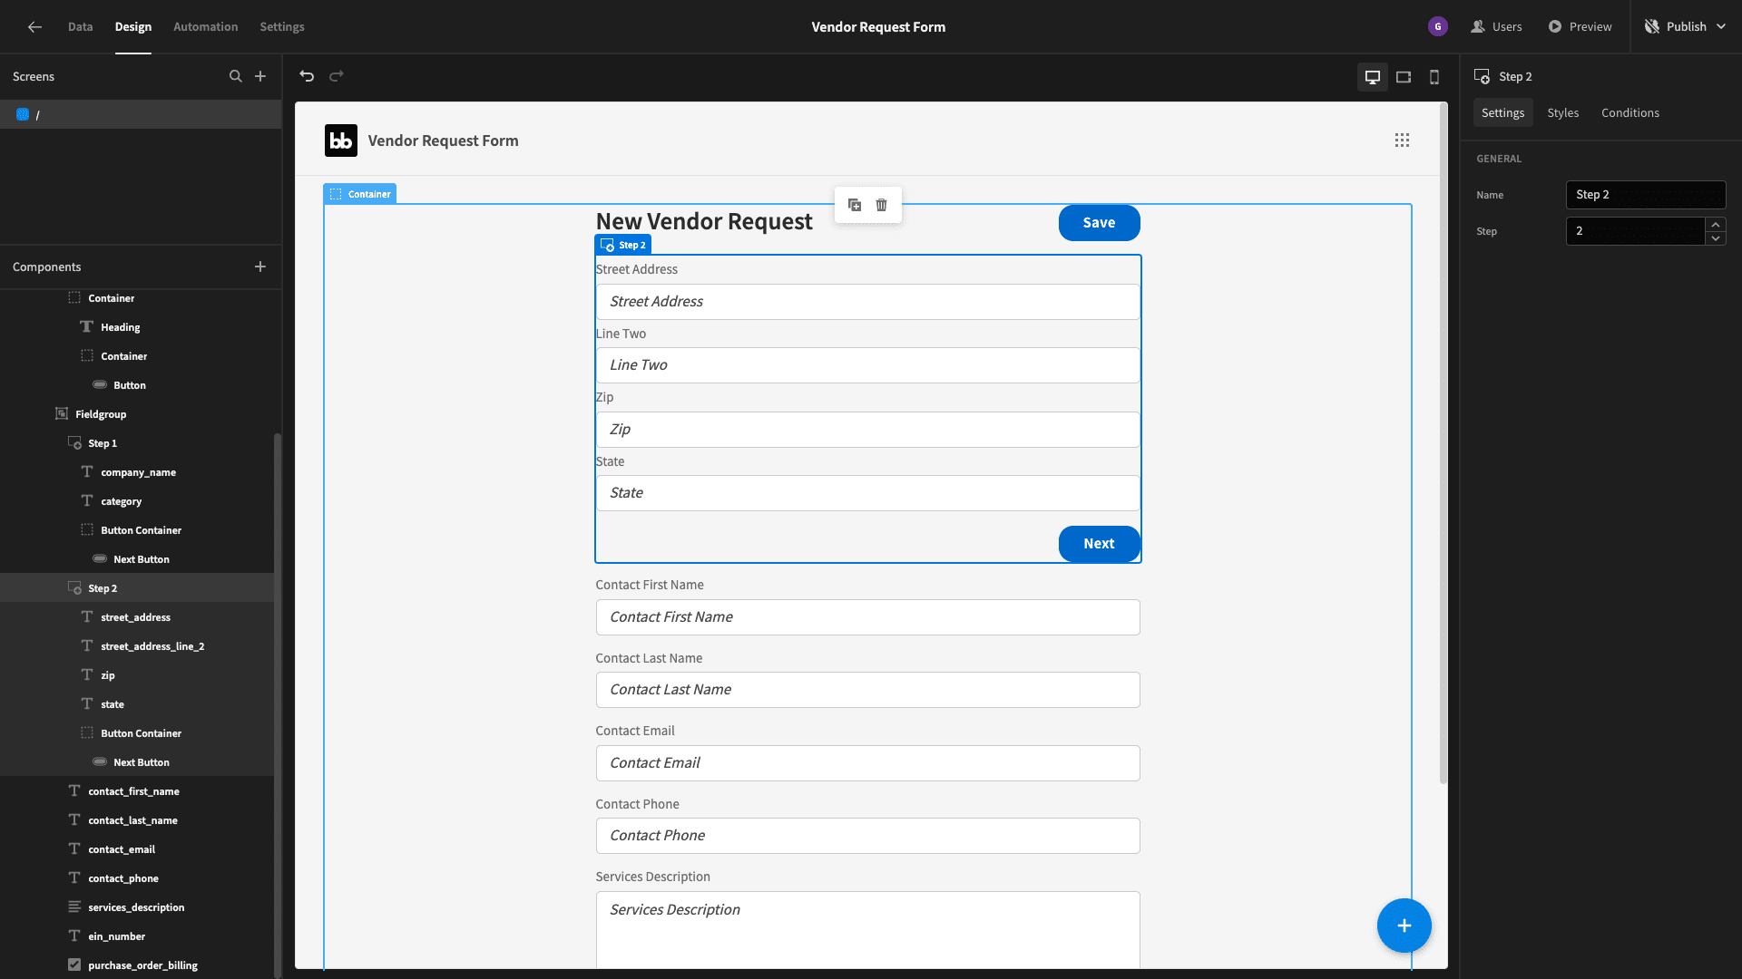Select Step 2 in the component tree
This screenshot has height=979, width=1742.
137,588
